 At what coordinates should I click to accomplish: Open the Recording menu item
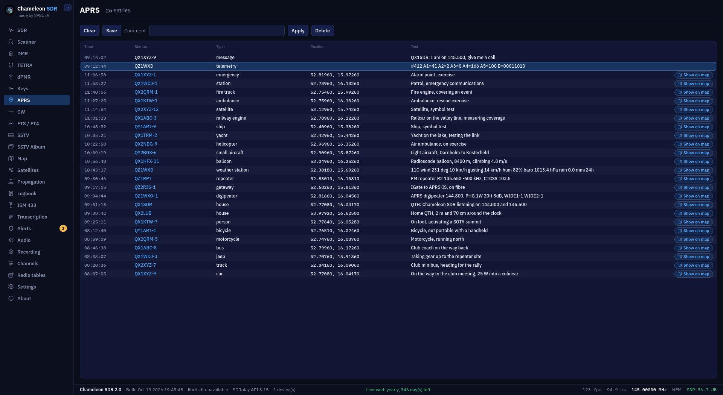tap(37, 252)
